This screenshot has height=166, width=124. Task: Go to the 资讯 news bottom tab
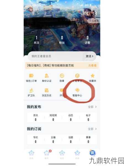31,154
